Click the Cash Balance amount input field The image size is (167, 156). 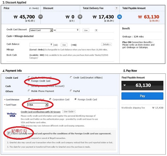(41, 45)
